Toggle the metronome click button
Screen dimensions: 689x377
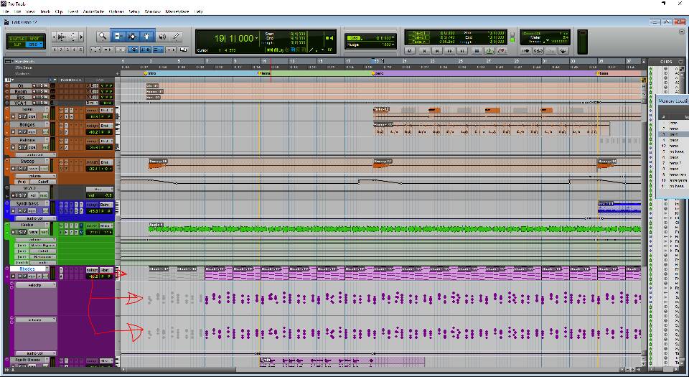pyautogui.click(x=538, y=51)
